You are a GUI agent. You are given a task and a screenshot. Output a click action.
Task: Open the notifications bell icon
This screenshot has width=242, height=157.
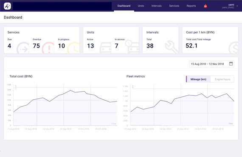pyautogui.click(x=205, y=6)
